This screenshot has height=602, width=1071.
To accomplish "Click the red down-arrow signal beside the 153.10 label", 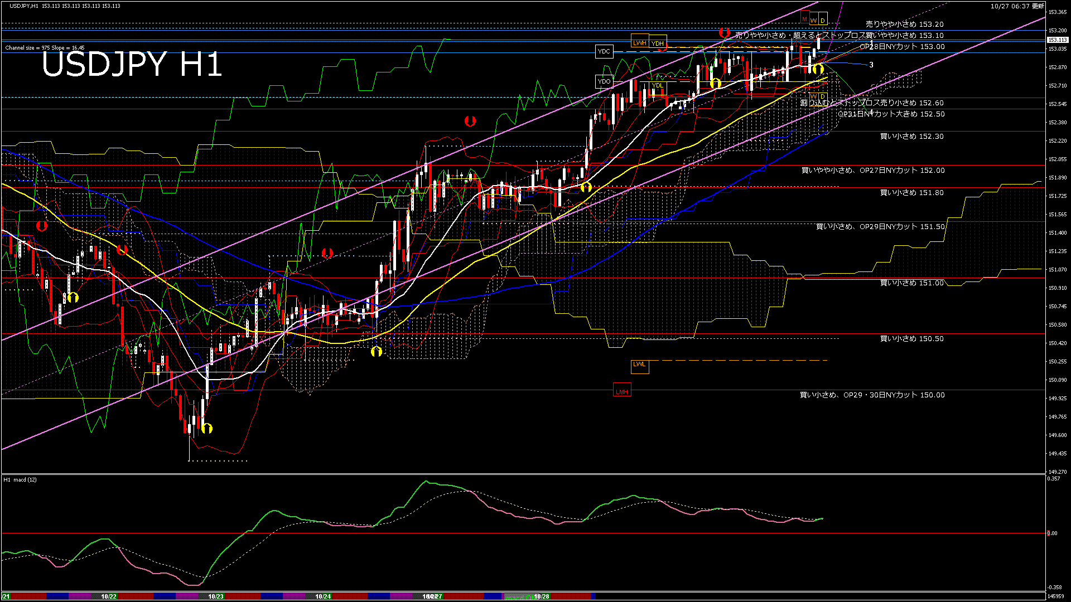I will point(724,32).
